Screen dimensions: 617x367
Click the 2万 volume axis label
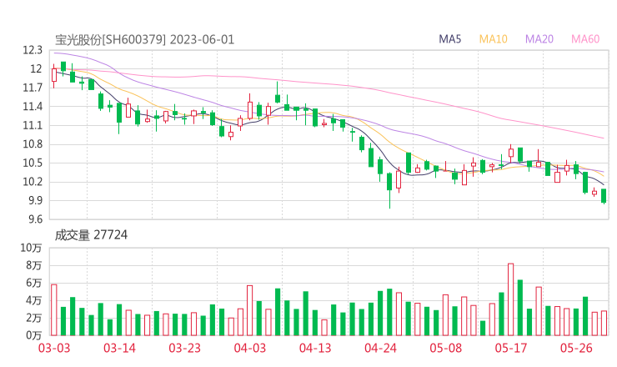point(34,318)
